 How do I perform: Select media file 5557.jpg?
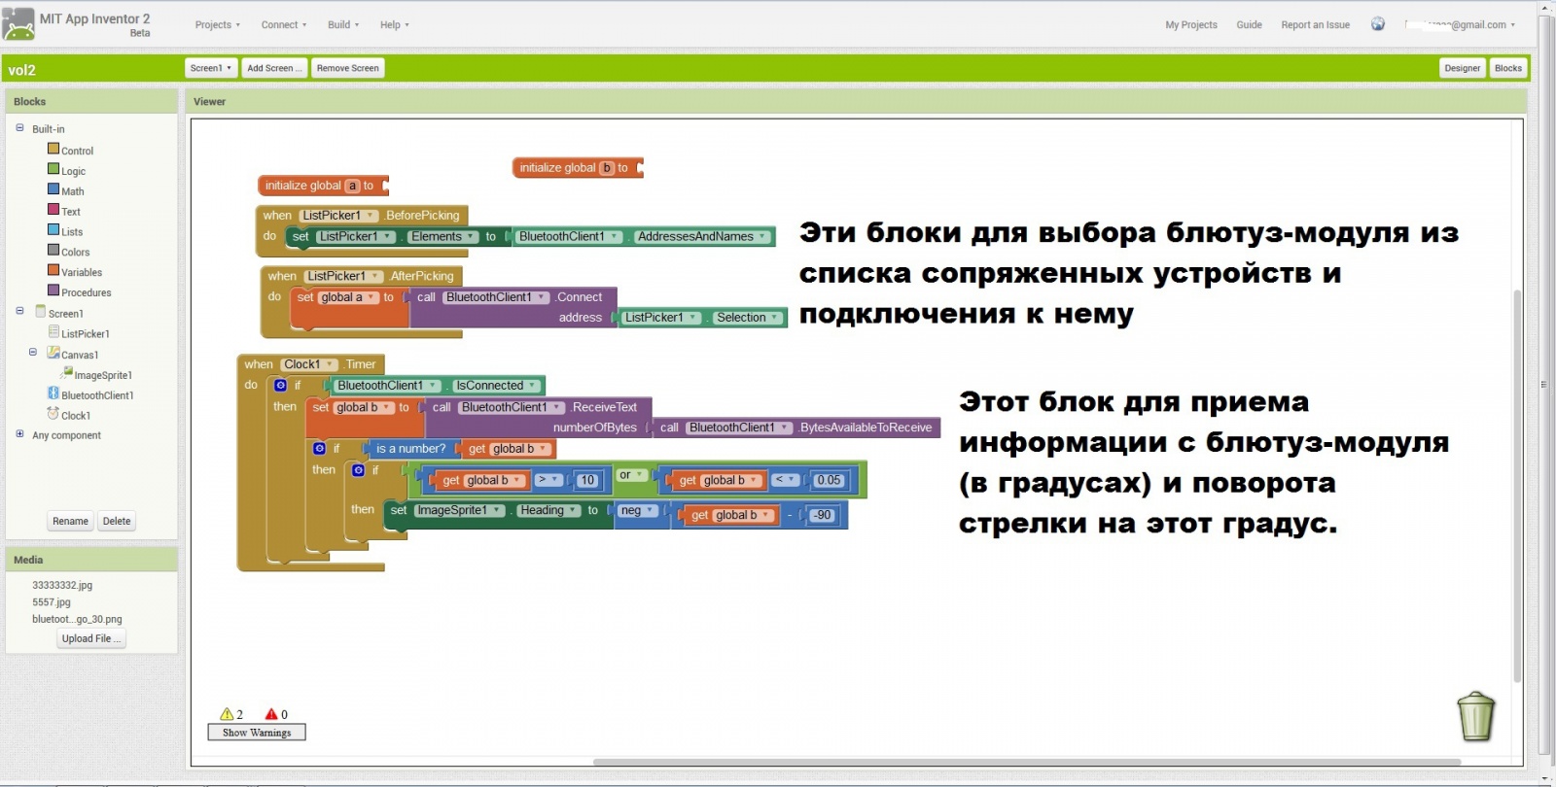pyautogui.click(x=52, y=602)
